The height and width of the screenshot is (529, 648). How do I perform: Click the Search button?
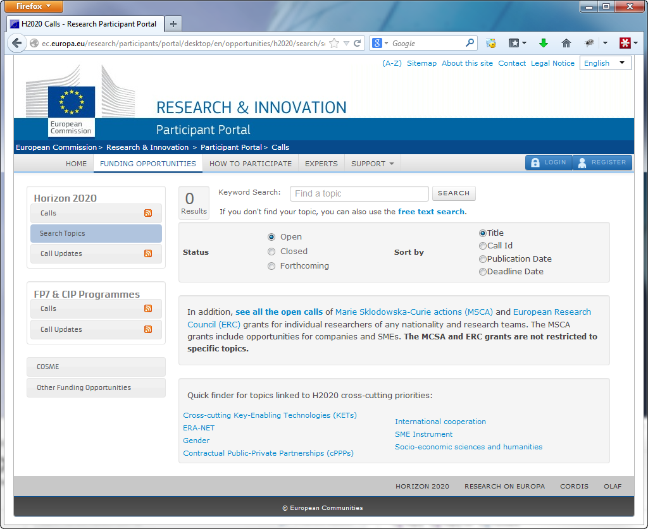point(454,193)
